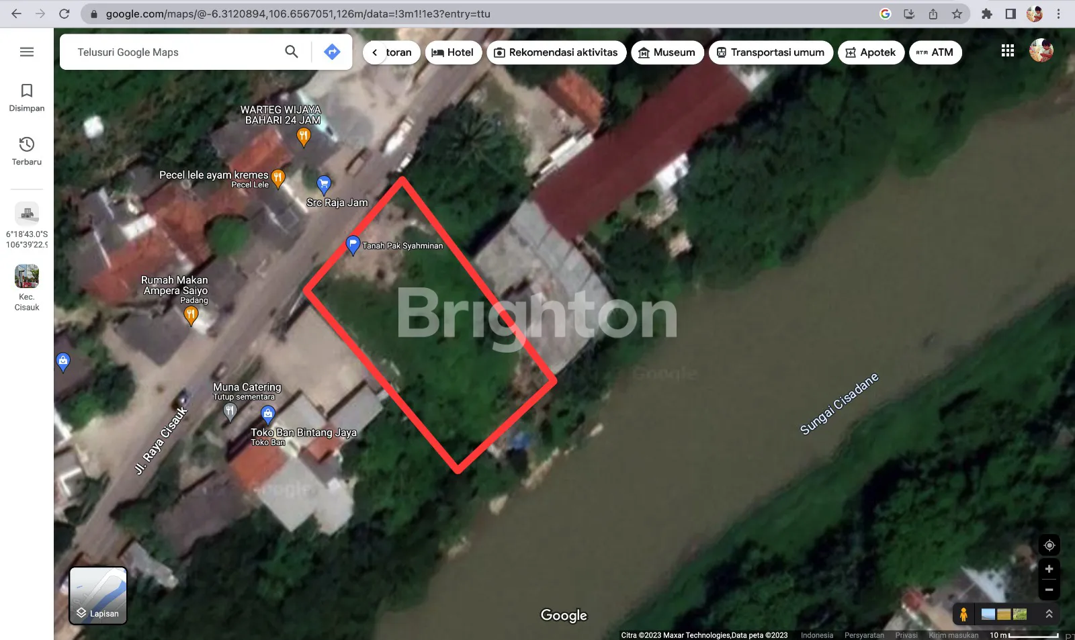
Task: Select the Museum category chip
Action: point(666,52)
